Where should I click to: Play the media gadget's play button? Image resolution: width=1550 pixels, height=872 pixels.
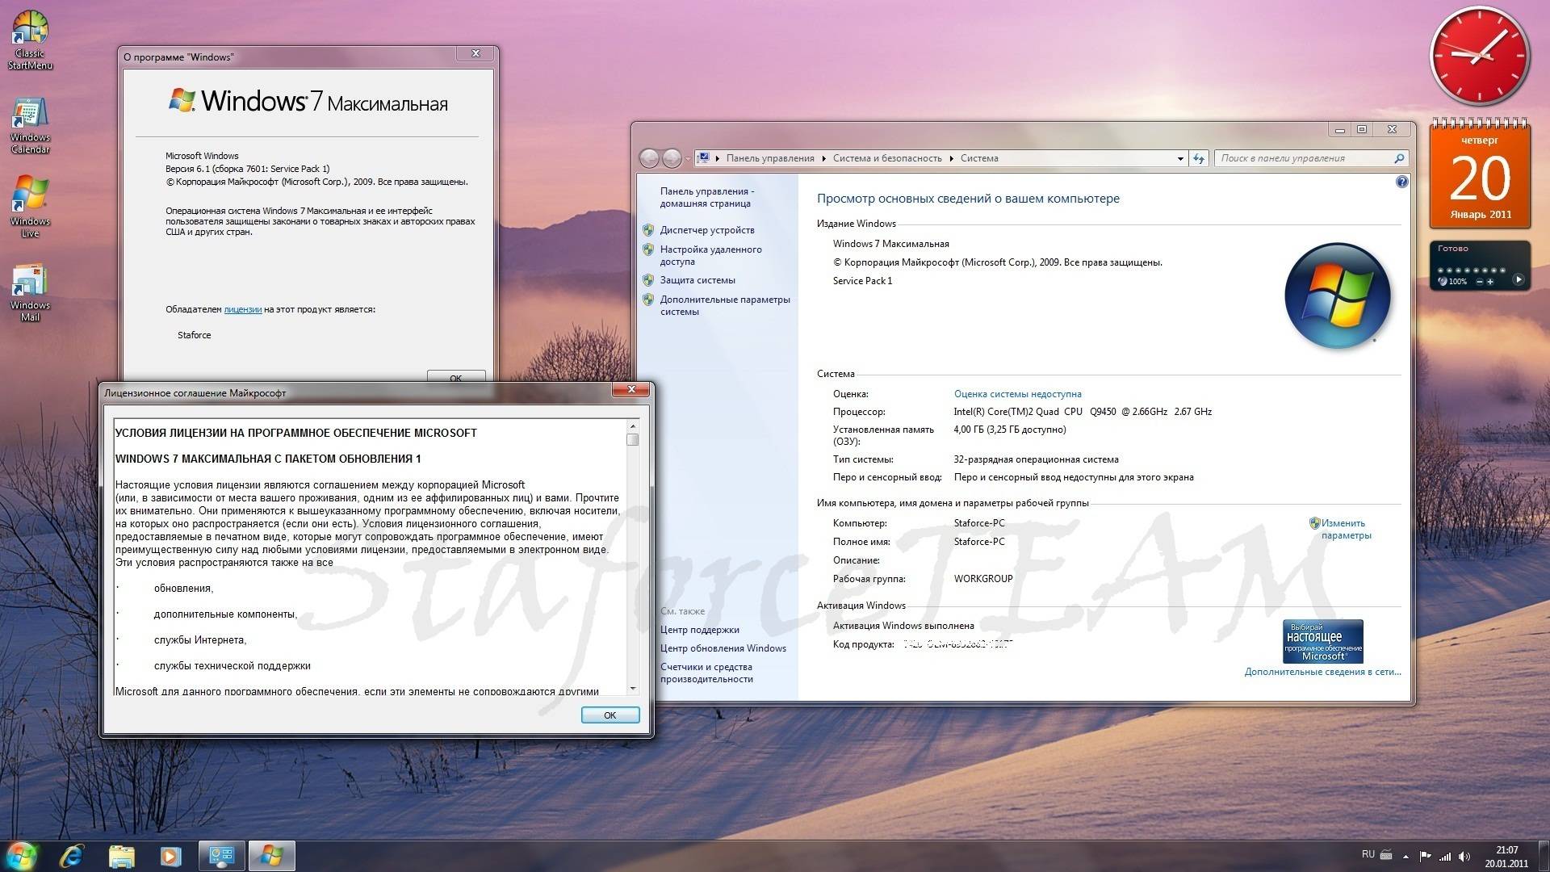point(1518,279)
